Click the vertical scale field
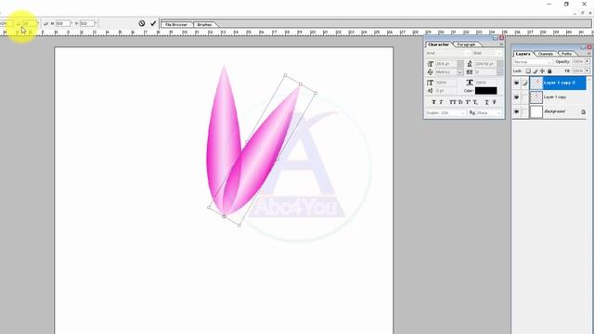This screenshot has height=334, width=594. point(445,83)
